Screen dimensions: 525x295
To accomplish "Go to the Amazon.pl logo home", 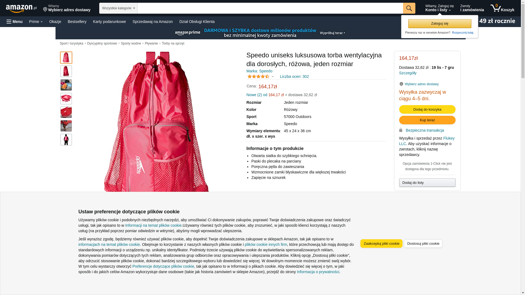I will coord(21,8).
